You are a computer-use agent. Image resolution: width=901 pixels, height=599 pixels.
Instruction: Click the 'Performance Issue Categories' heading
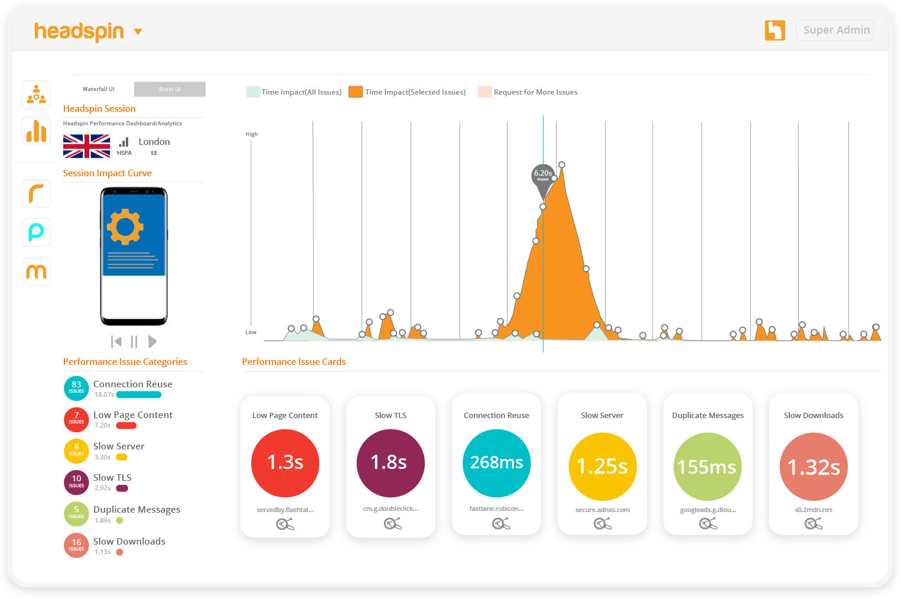pos(125,362)
